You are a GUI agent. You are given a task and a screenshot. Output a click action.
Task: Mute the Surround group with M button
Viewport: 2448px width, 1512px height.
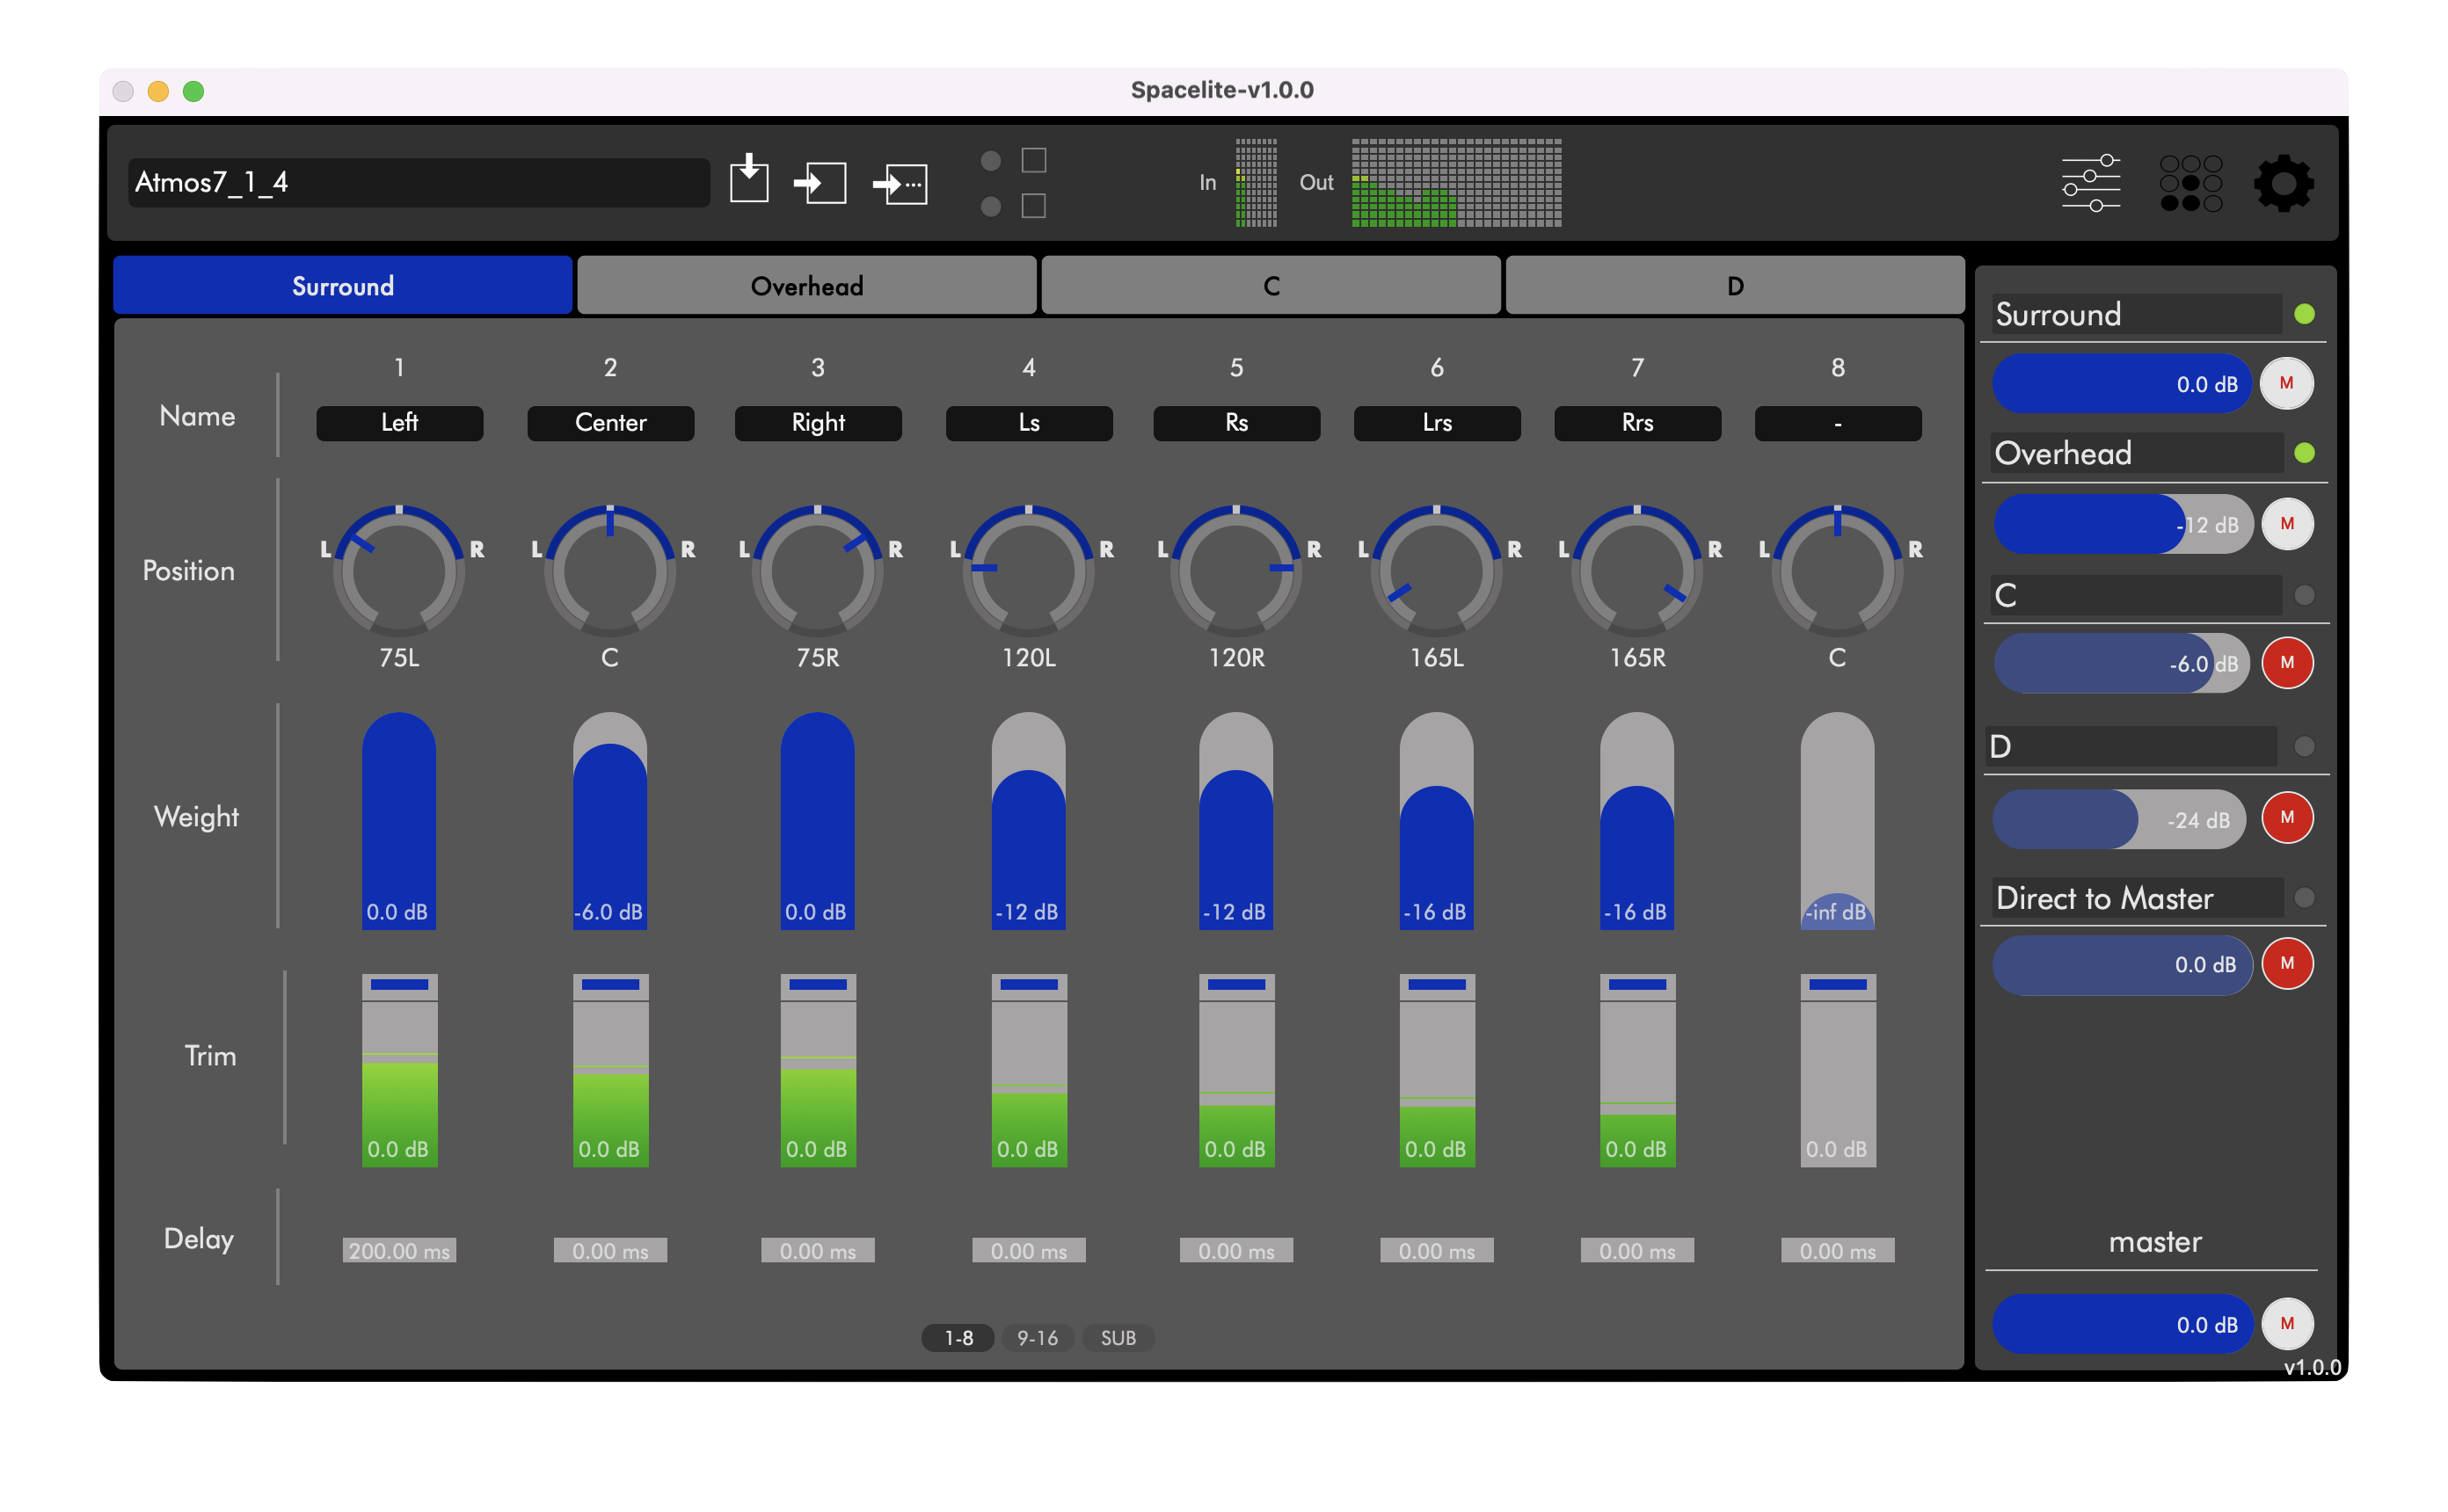2286,384
